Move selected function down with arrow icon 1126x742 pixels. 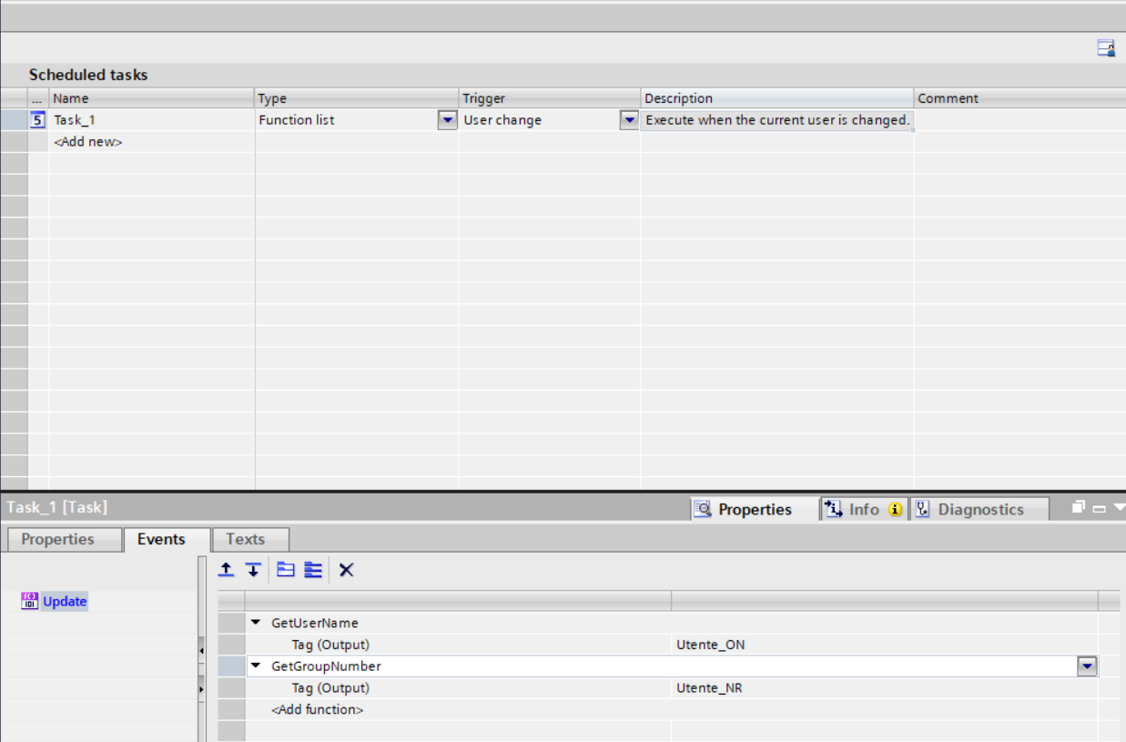tap(253, 570)
